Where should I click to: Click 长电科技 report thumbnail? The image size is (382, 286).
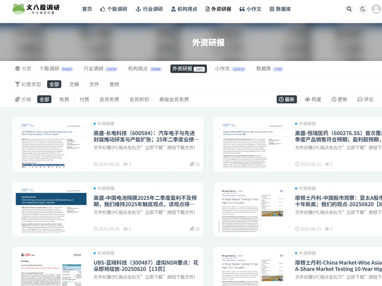[51, 145]
